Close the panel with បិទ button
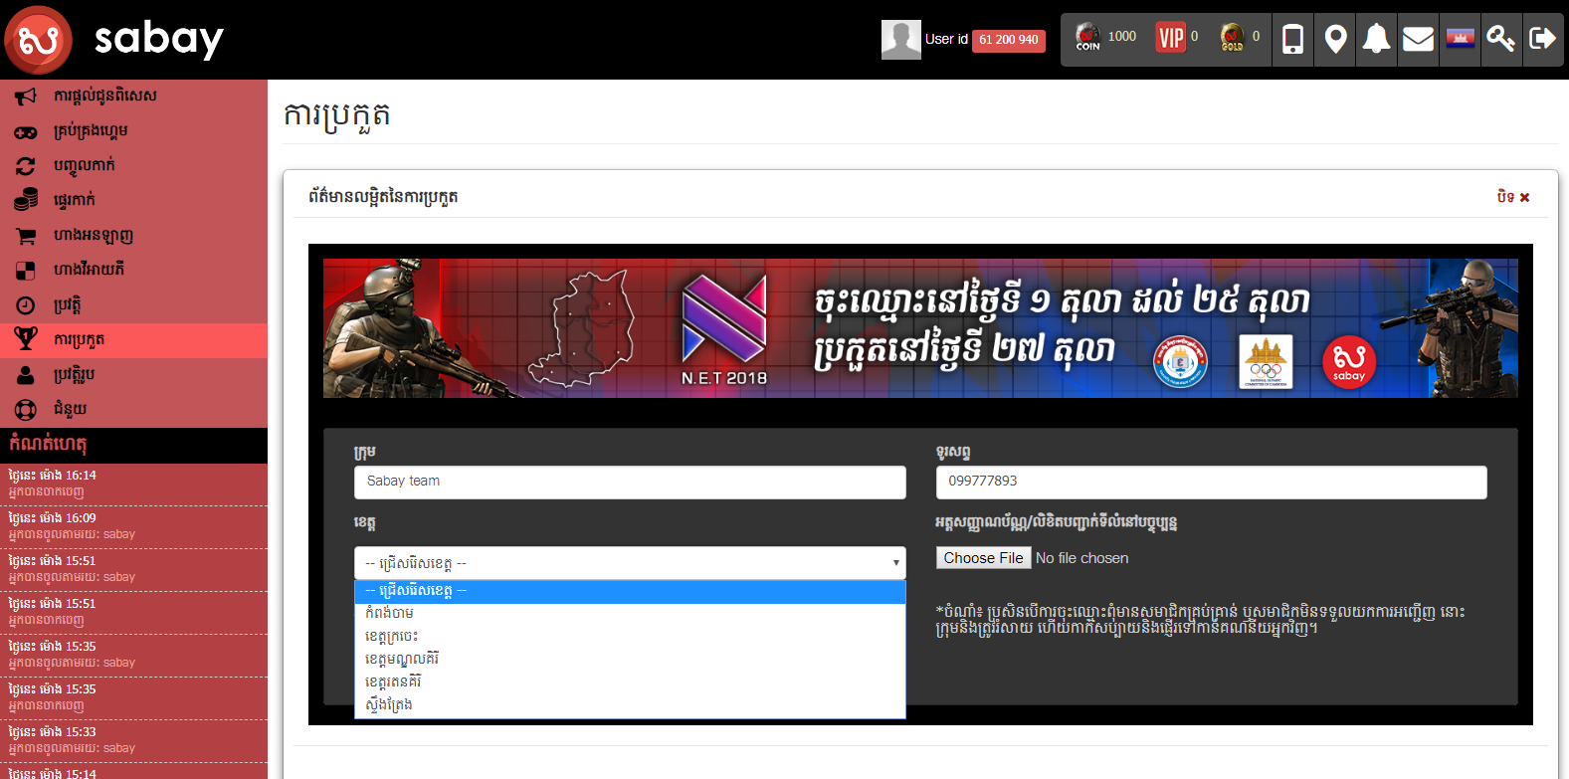Image resolution: width=1569 pixels, height=779 pixels. (x=1512, y=197)
